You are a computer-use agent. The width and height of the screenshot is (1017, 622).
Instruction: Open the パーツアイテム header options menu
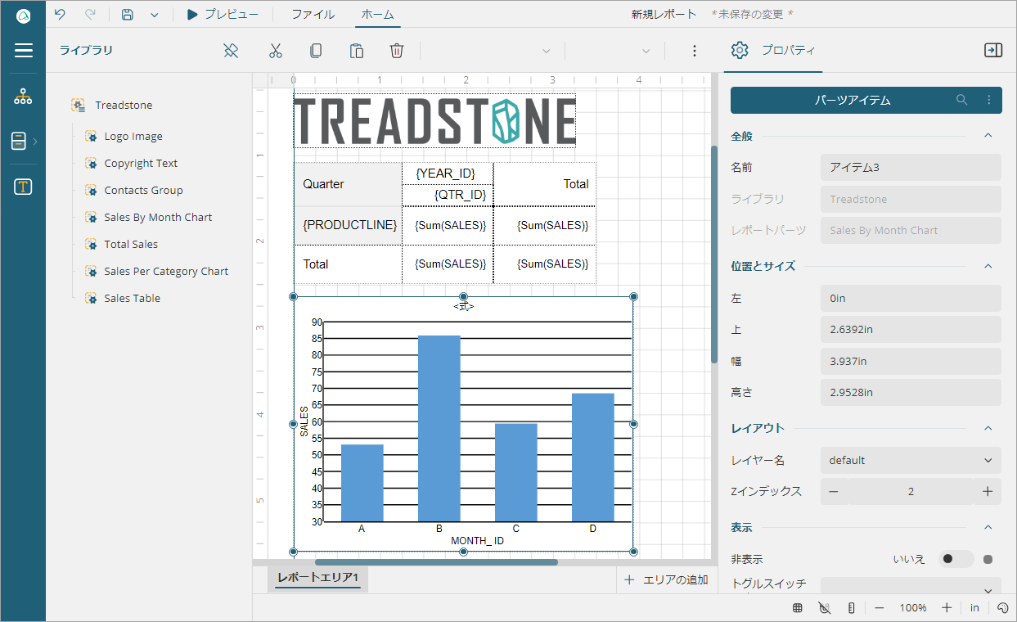point(988,100)
